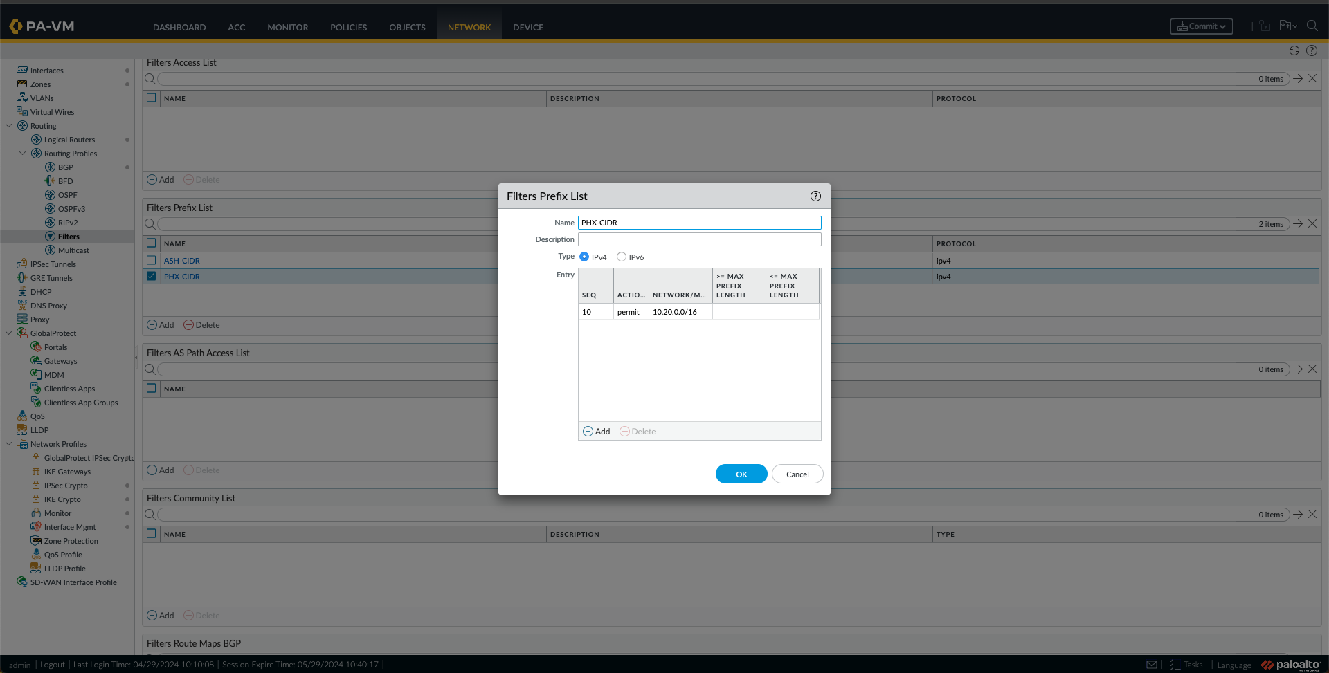Switch to the MONITOR tab

287,28
